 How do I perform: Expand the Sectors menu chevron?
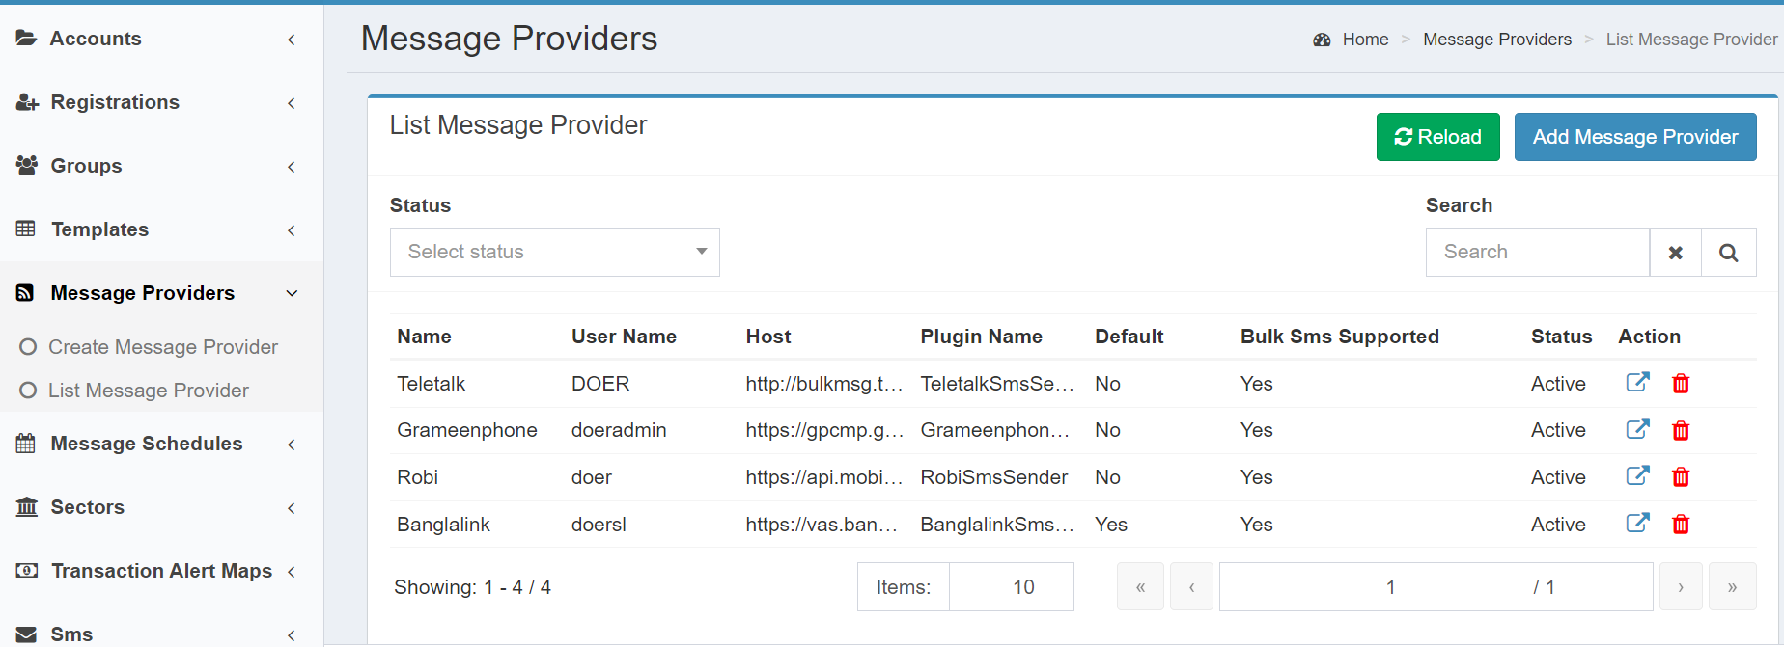[292, 508]
